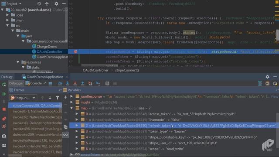Expand the moshi variable
The height and width of the screenshot is (157, 279).
point(71,102)
